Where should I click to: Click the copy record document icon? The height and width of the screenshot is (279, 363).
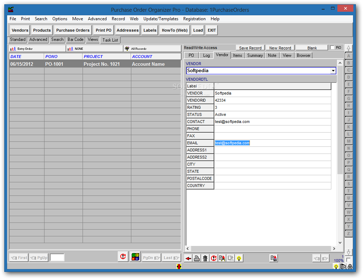click(x=222, y=258)
